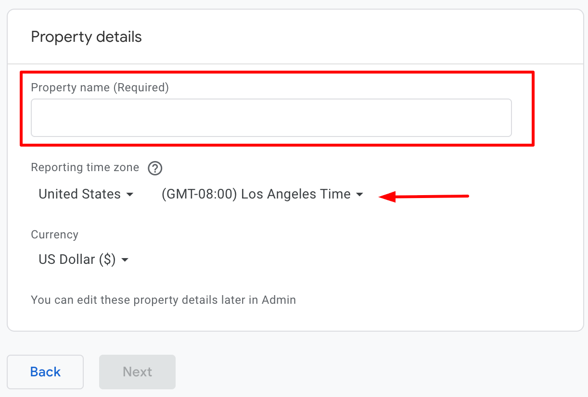Focus the Property name text box

(271, 118)
